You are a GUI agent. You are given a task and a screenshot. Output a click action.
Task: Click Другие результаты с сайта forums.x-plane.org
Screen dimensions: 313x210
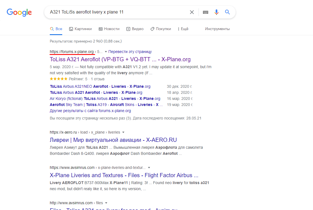(90, 111)
